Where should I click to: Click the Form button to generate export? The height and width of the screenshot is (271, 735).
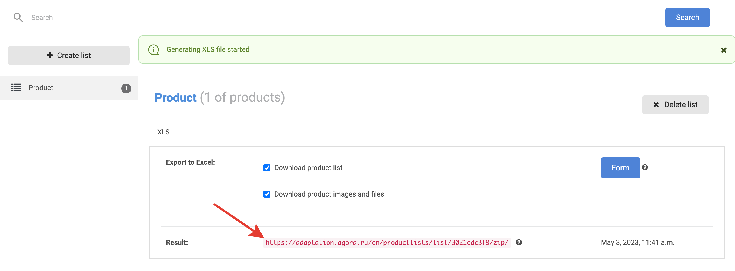click(620, 168)
